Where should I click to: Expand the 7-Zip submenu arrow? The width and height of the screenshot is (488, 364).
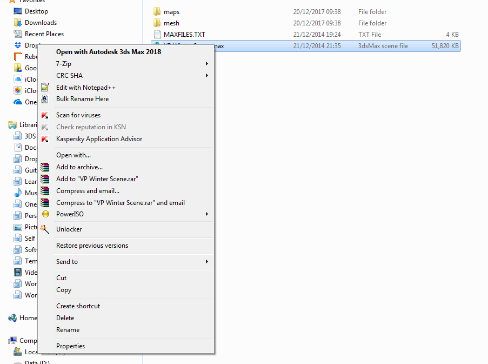(x=206, y=63)
